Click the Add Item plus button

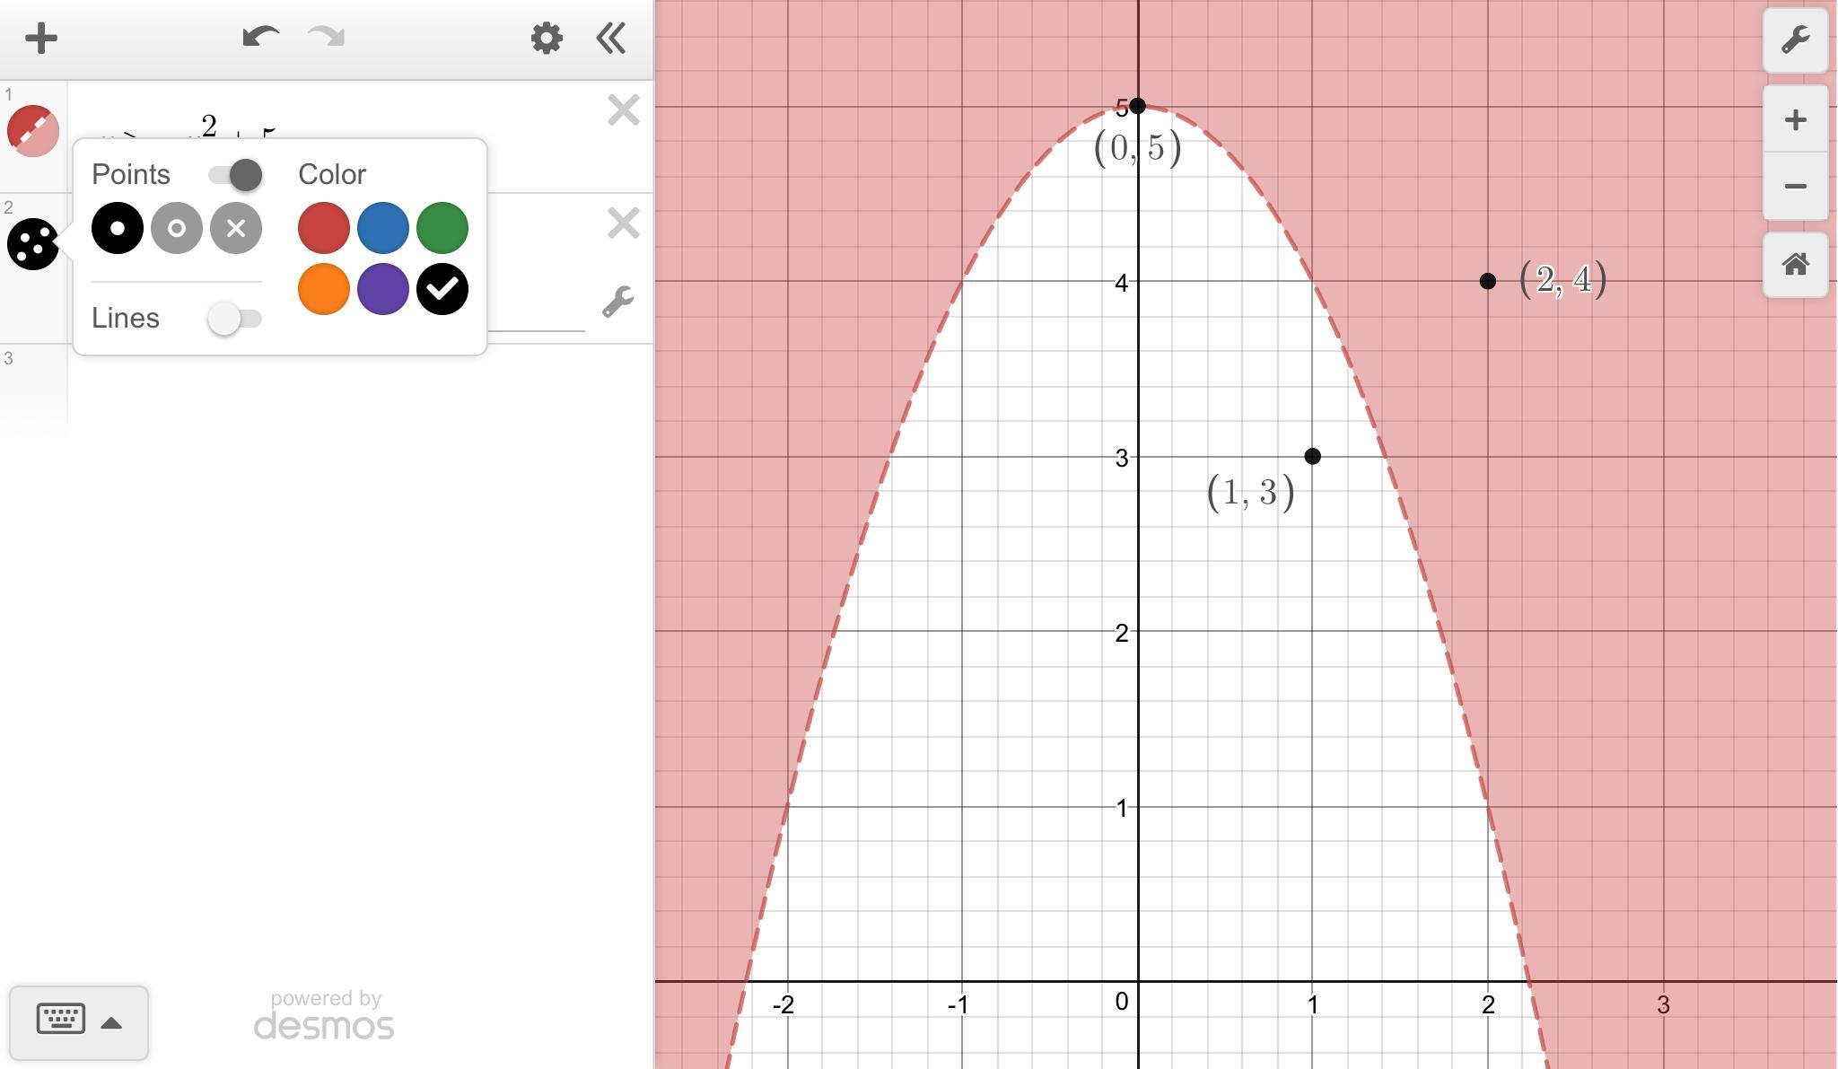point(40,39)
